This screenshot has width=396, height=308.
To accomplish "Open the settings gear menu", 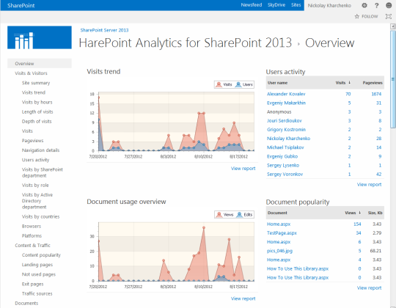I will pyautogui.click(x=364, y=5).
